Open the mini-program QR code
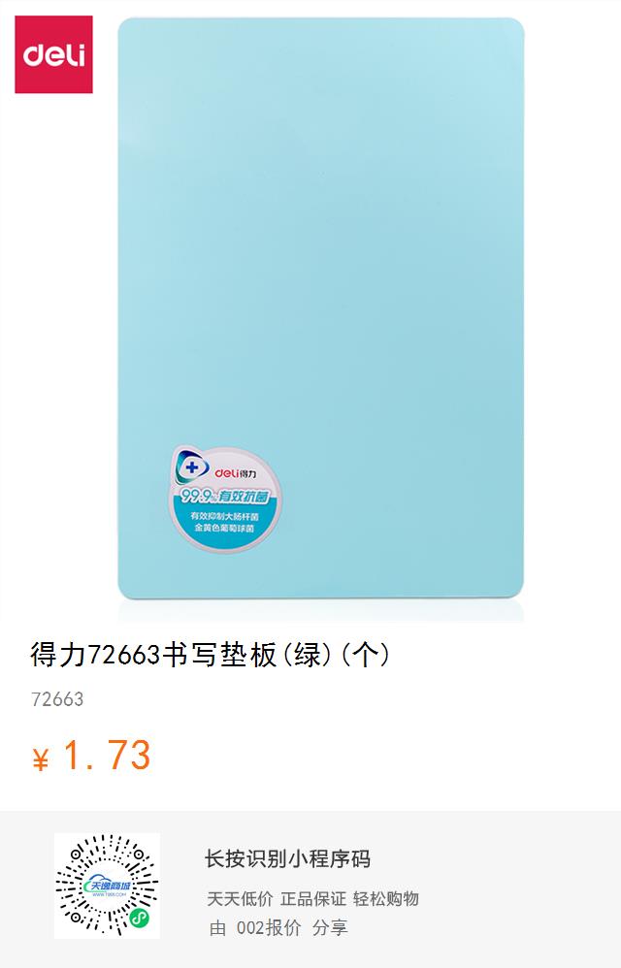 tap(107, 886)
